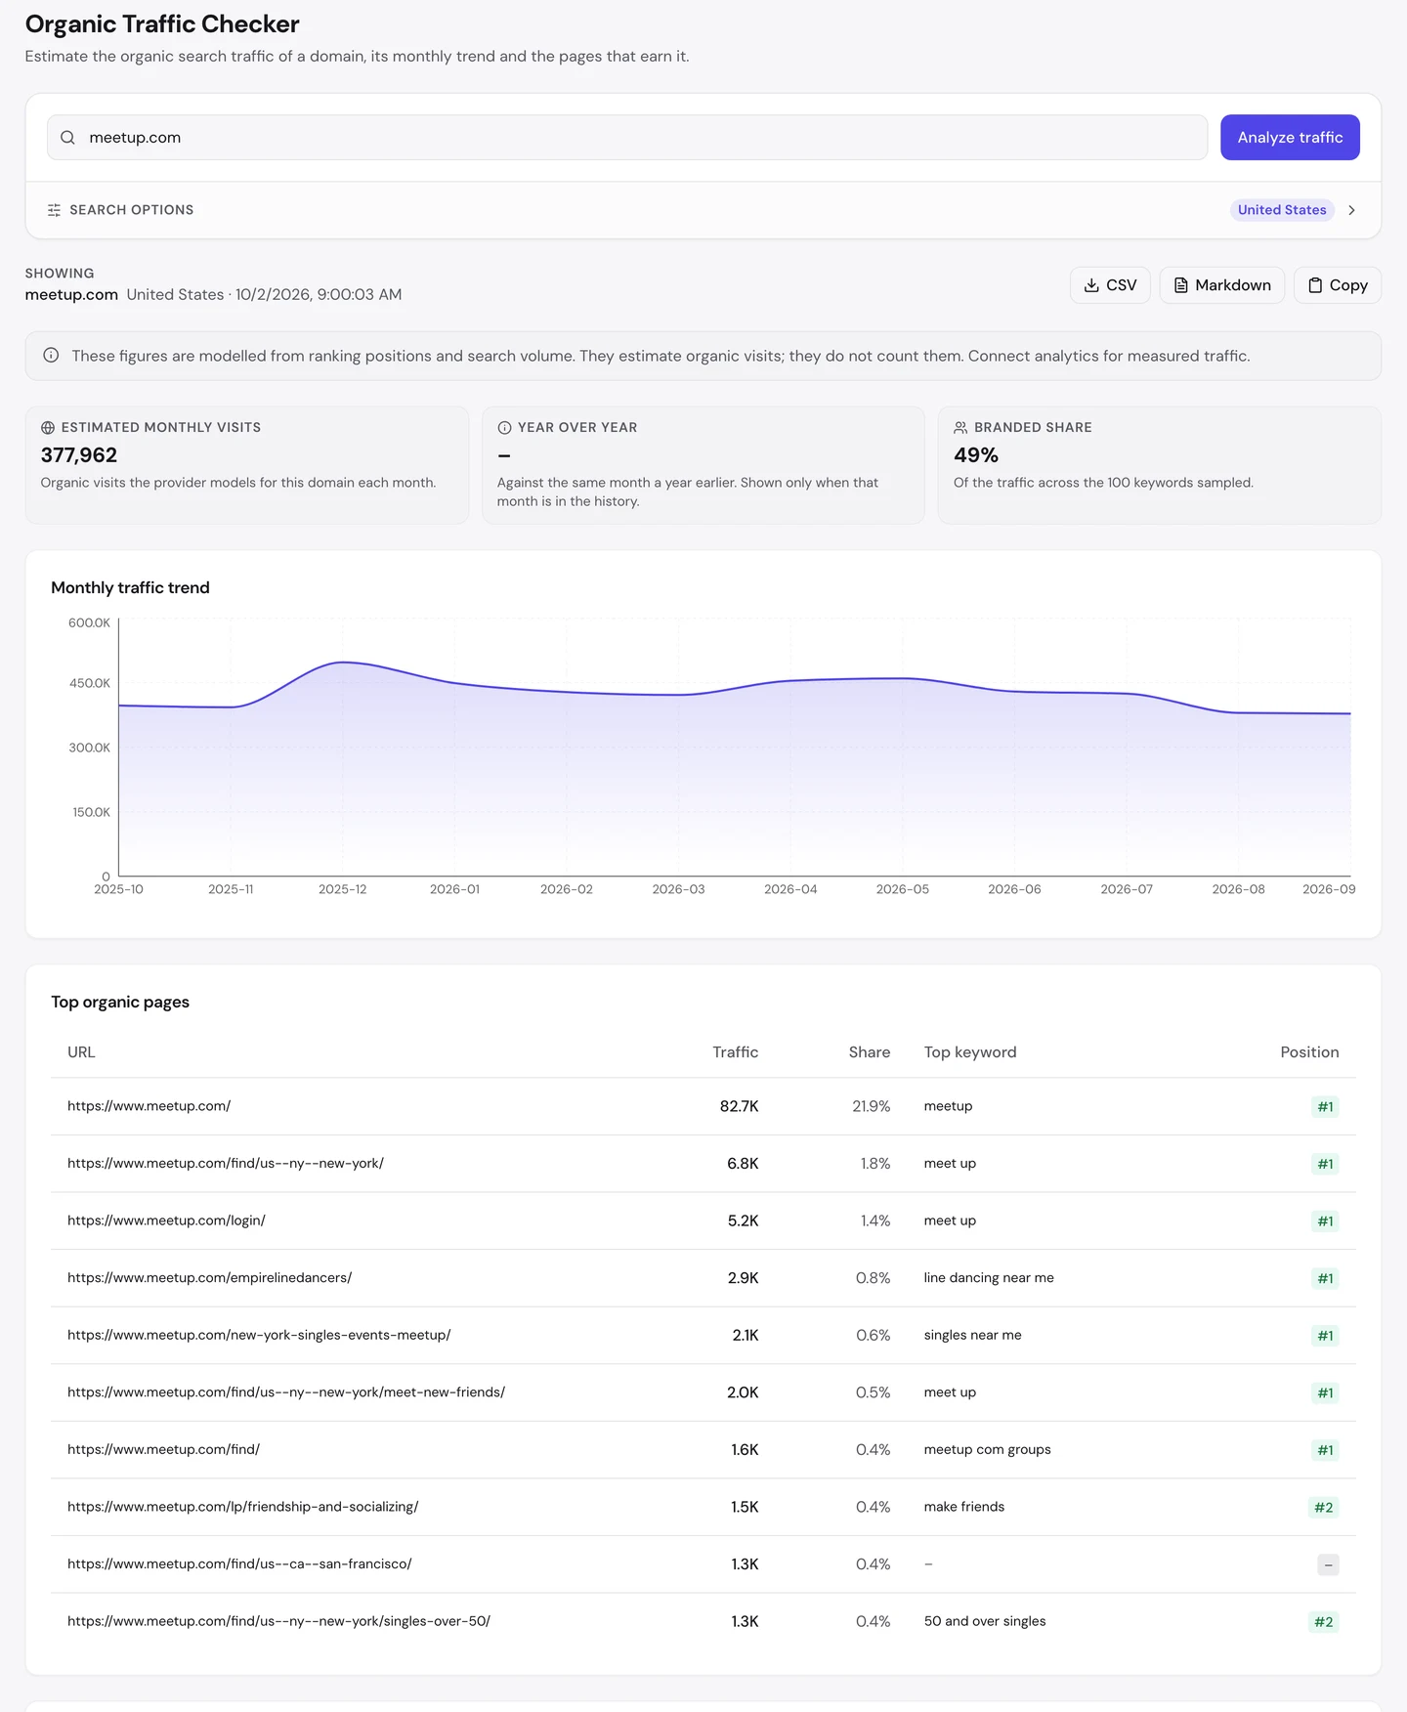Click the 49% branded share value
The height and width of the screenshot is (1712, 1407).
pos(976,455)
